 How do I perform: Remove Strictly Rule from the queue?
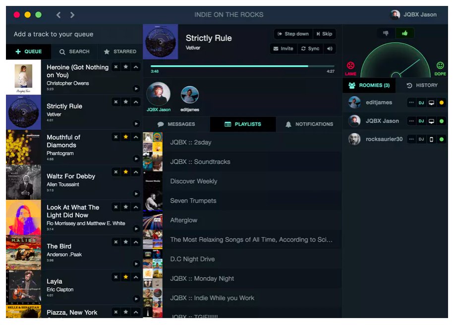pyautogui.click(x=116, y=102)
